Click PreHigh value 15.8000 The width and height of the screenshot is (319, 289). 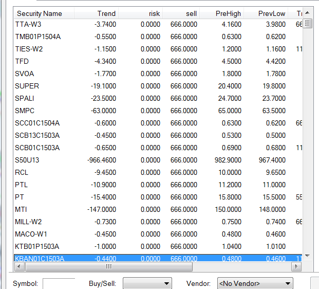230,197
